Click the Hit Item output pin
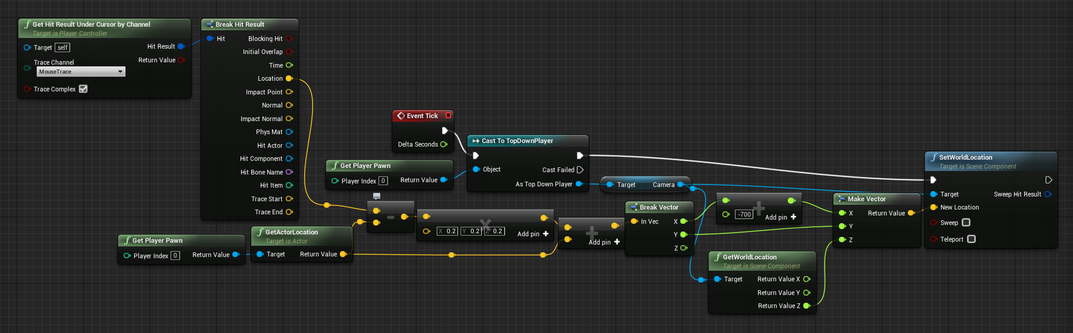Image resolution: width=1073 pixels, height=333 pixels. [x=289, y=185]
